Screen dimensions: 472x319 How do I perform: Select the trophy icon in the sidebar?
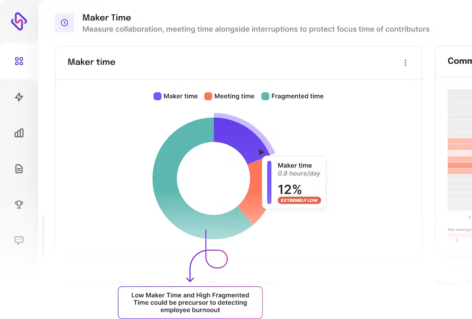point(19,204)
